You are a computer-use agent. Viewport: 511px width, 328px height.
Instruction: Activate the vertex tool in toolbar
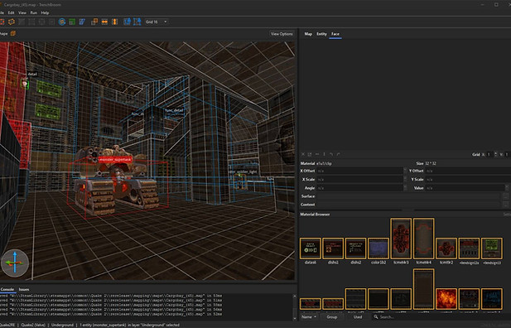[32, 22]
